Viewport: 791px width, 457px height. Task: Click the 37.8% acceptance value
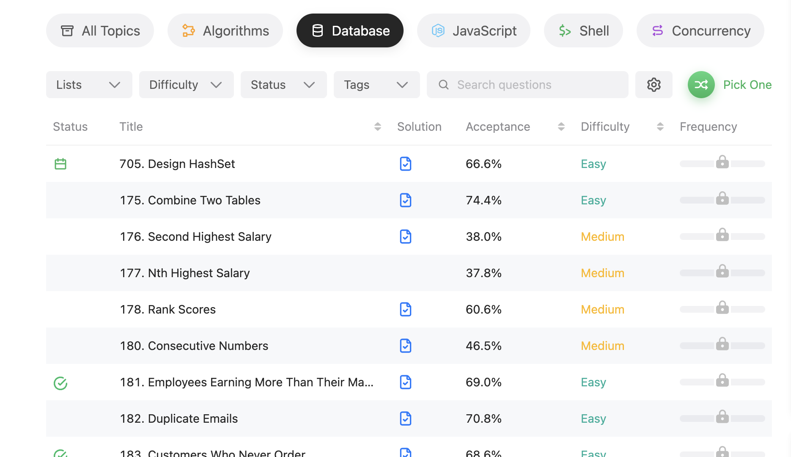483,273
